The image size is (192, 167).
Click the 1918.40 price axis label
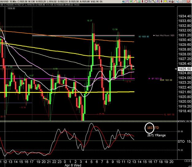click(x=185, y=111)
